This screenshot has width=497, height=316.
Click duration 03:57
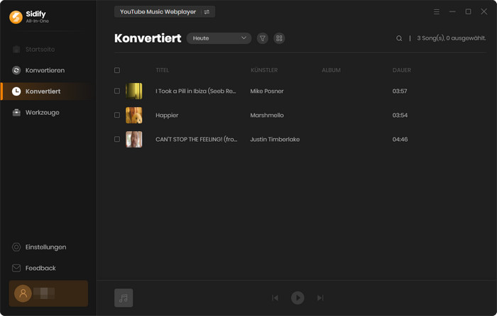(x=400, y=91)
